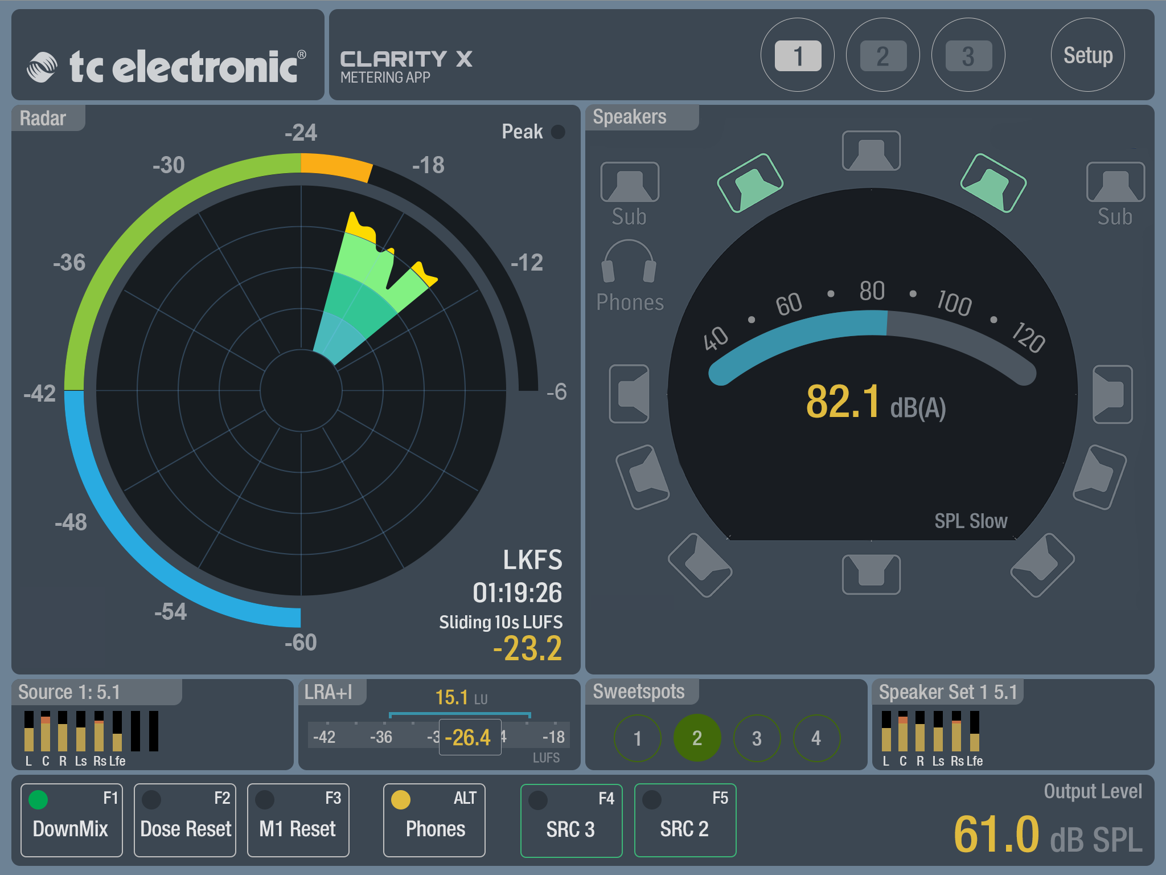The width and height of the screenshot is (1166, 875).
Task: Choose Sweetspot 3
Action: pyautogui.click(x=757, y=738)
